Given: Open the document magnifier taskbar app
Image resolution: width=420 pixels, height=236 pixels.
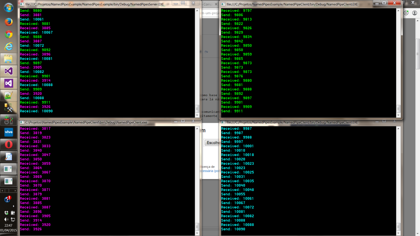Looking at the screenshot, I should (x=8, y=157).
